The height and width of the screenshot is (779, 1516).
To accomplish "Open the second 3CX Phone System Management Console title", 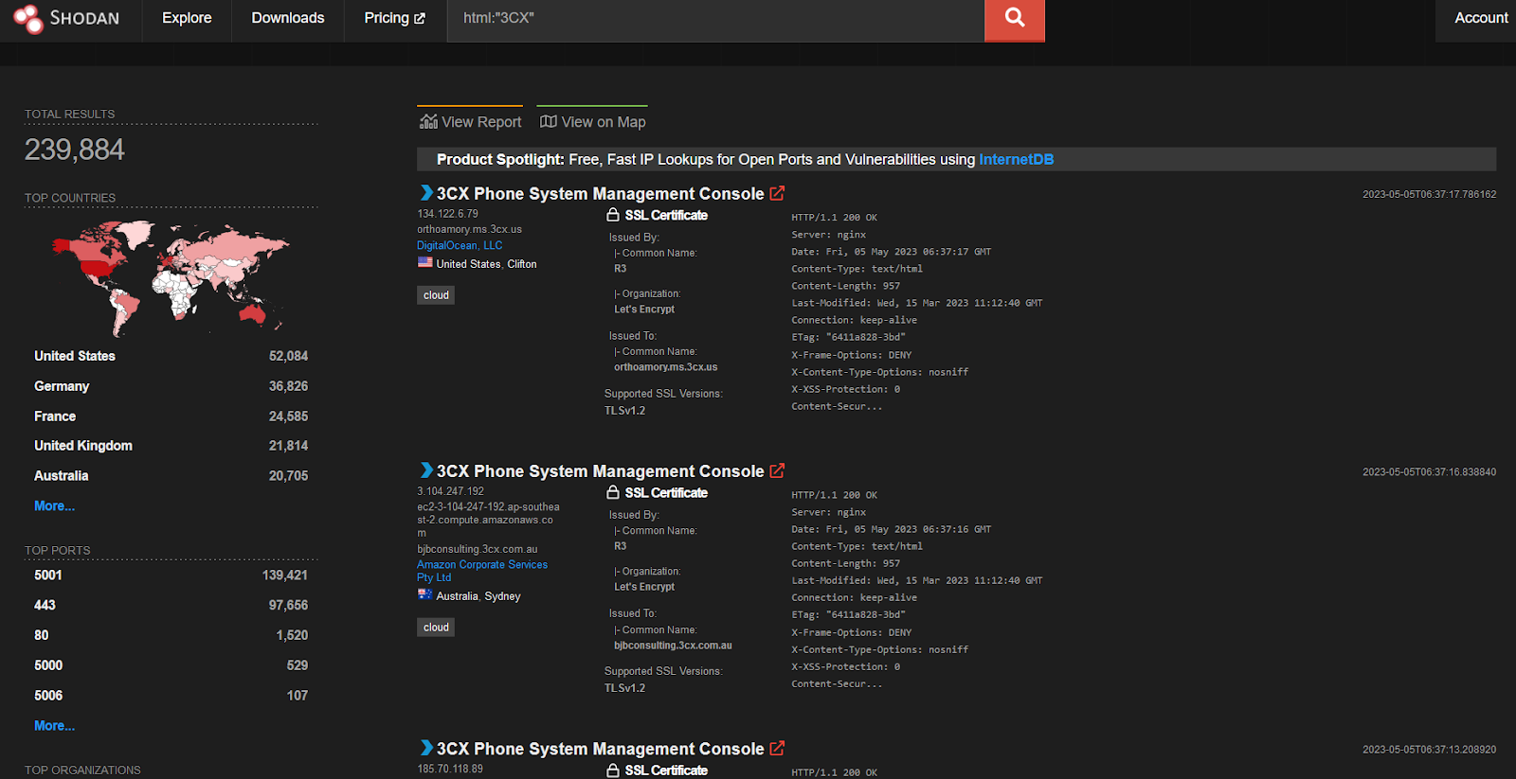I will pos(600,470).
